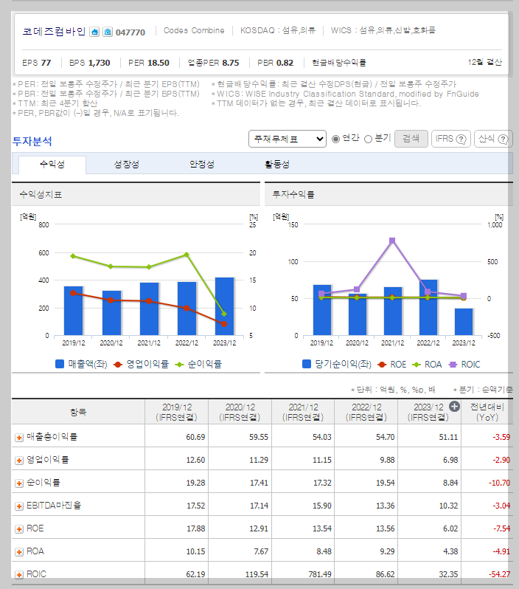Screen dimensions: 519x589
Task: Click the 2021/12 ROIC peak point
Action: click(x=392, y=241)
